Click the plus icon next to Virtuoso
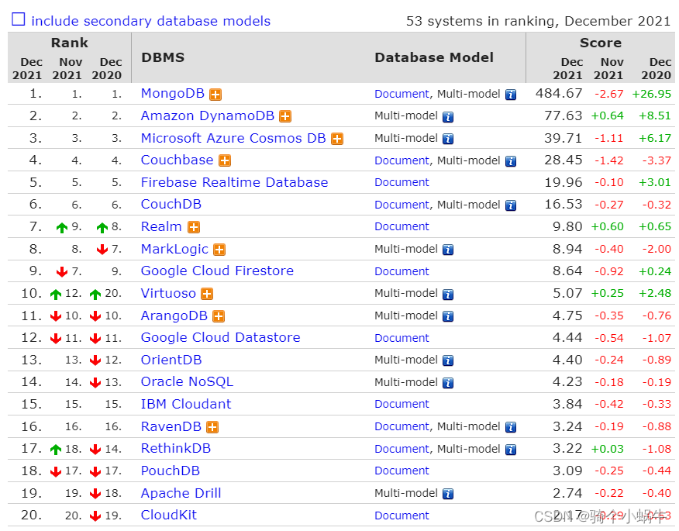Screen dimensions: 679x531 (x=207, y=294)
